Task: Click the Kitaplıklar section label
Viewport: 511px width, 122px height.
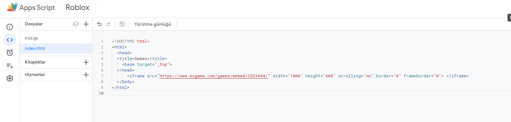Action: click(x=35, y=62)
